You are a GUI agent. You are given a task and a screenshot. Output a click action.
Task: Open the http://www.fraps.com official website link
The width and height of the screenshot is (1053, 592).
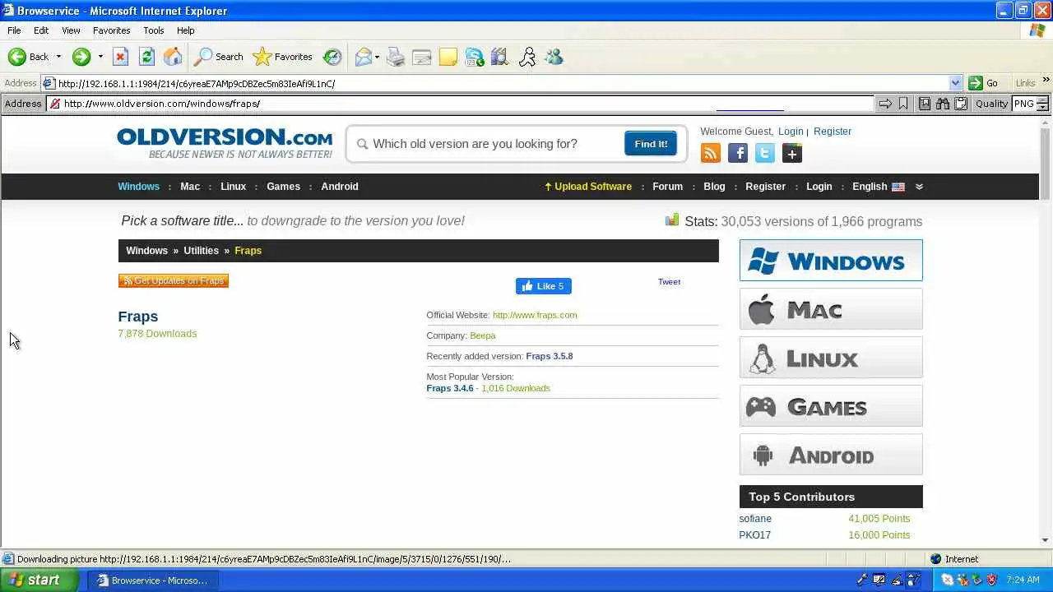pyautogui.click(x=535, y=315)
